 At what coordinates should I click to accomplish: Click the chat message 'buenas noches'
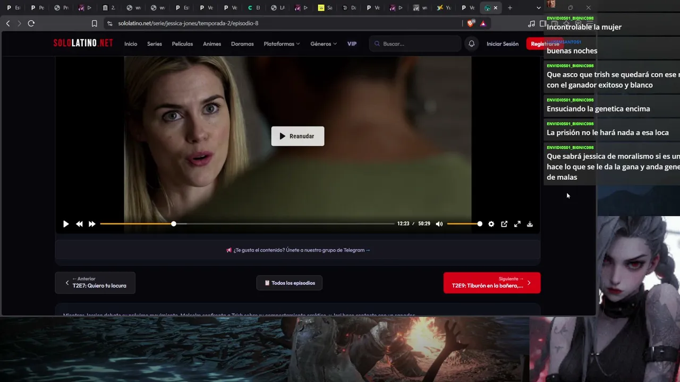click(x=572, y=51)
